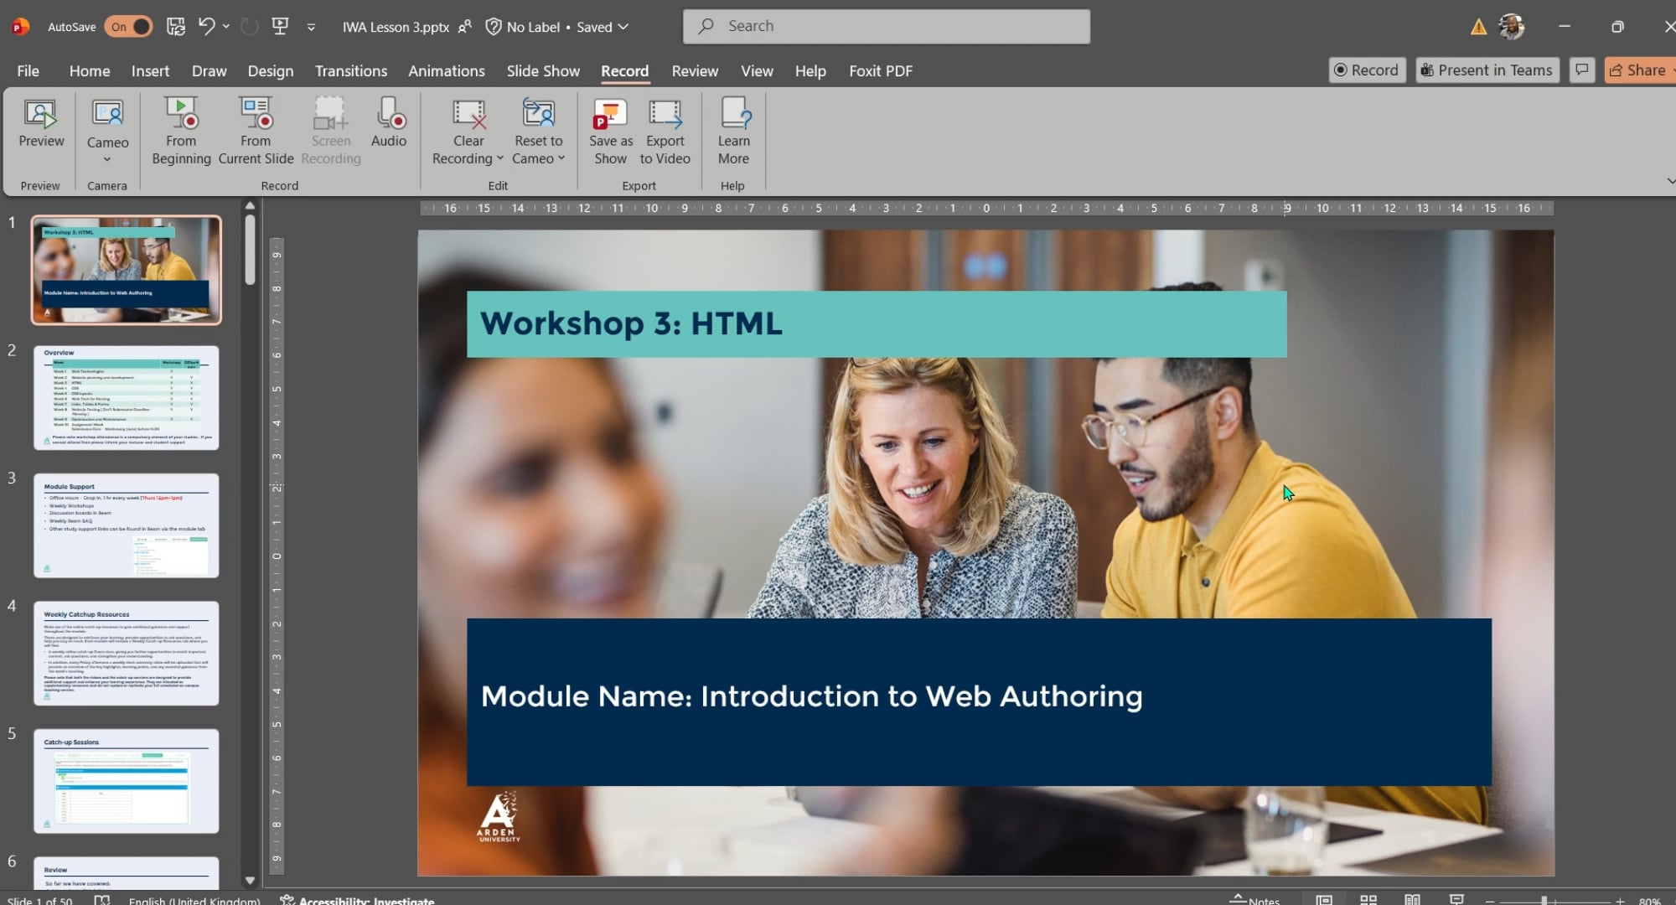
Task: Select slide 4 Weekly Catchup Resources thumbnail
Action: (127, 654)
